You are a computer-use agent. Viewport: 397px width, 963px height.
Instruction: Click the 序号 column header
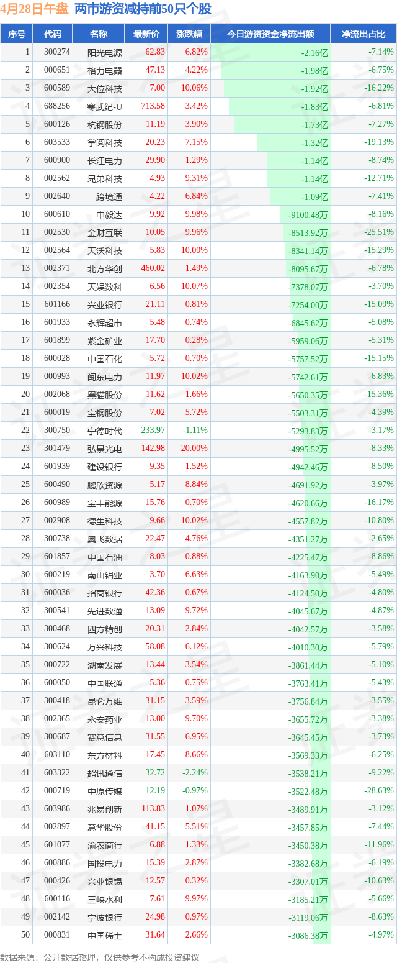tap(17, 34)
